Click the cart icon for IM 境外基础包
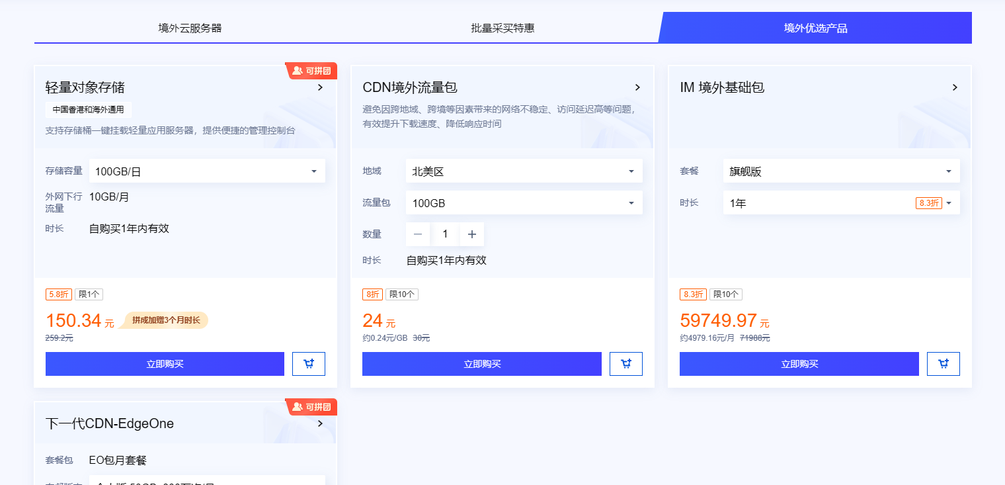Viewport: 1005px width, 485px height. tap(943, 363)
